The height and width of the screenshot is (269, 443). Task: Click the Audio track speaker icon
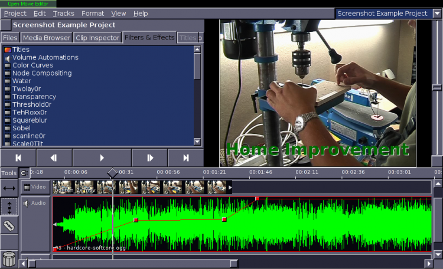click(x=26, y=204)
